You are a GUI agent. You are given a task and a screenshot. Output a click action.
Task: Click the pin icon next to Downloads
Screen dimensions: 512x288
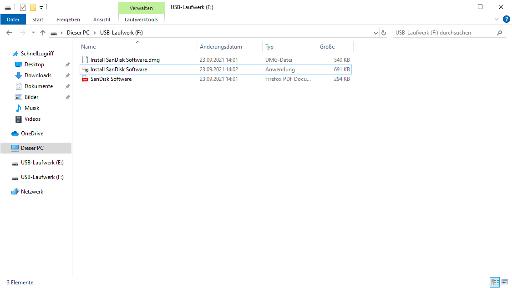[x=68, y=75]
